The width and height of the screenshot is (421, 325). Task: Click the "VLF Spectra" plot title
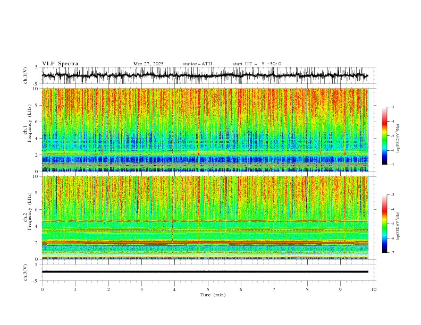(x=60, y=64)
